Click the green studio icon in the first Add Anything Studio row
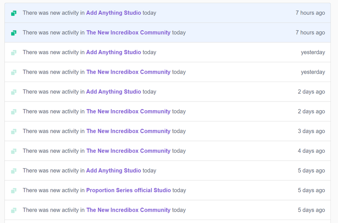This screenshot has height=223, width=338. tap(14, 13)
